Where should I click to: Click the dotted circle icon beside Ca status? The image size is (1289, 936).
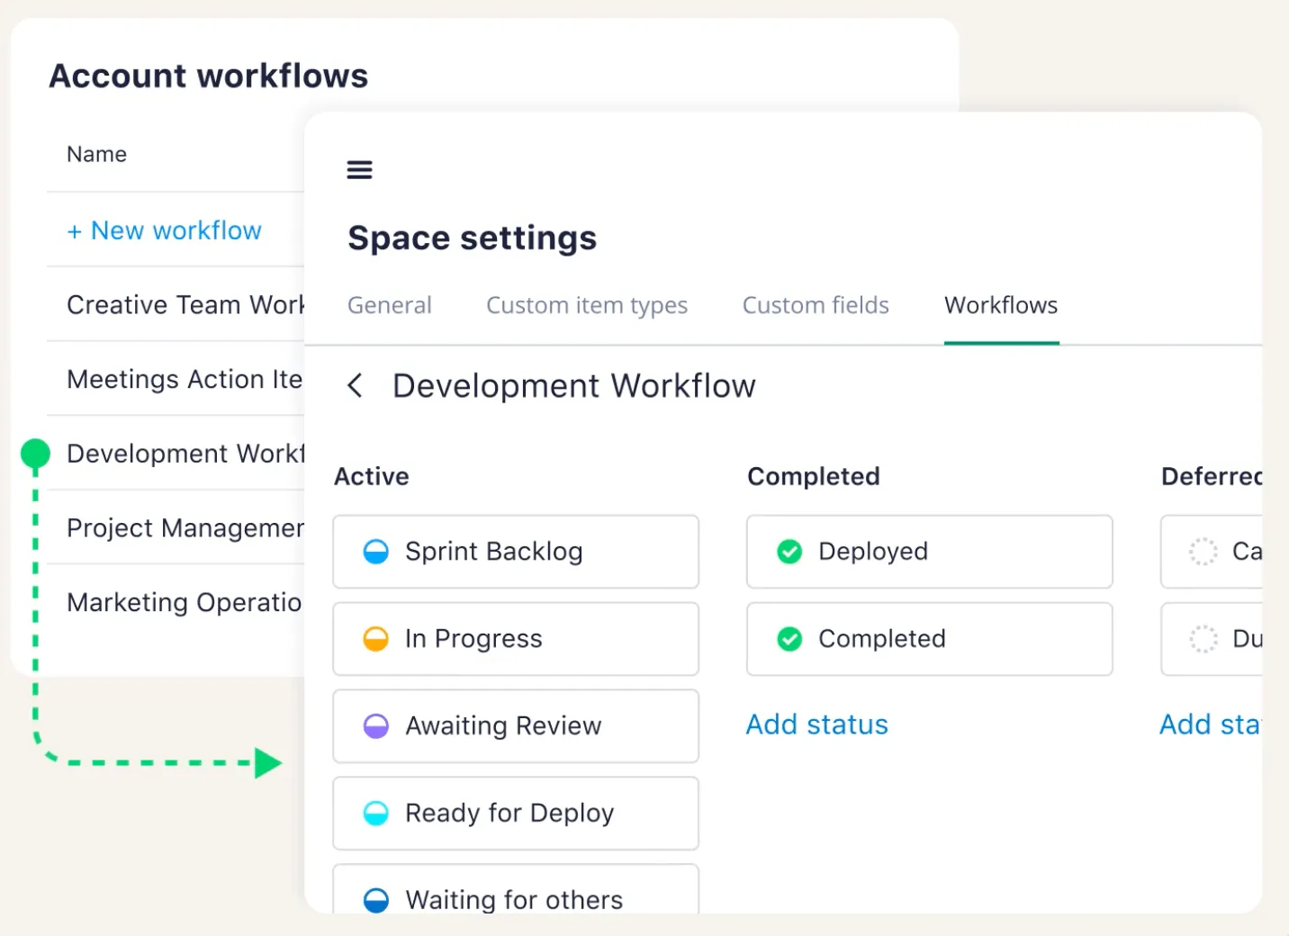(x=1203, y=552)
